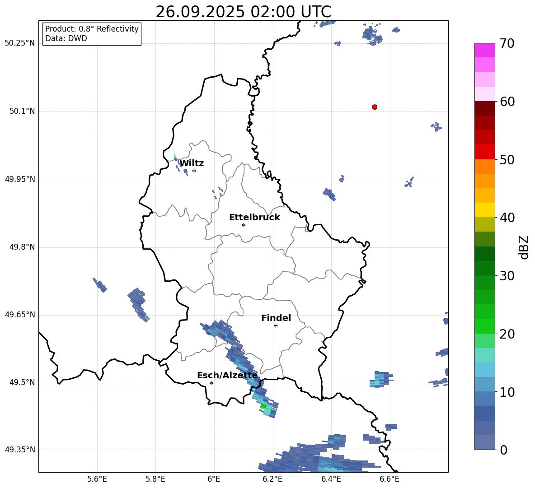Click the 49.95°N latitude label
The width and height of the screenshot is (535, 488).
coord(20,179)
